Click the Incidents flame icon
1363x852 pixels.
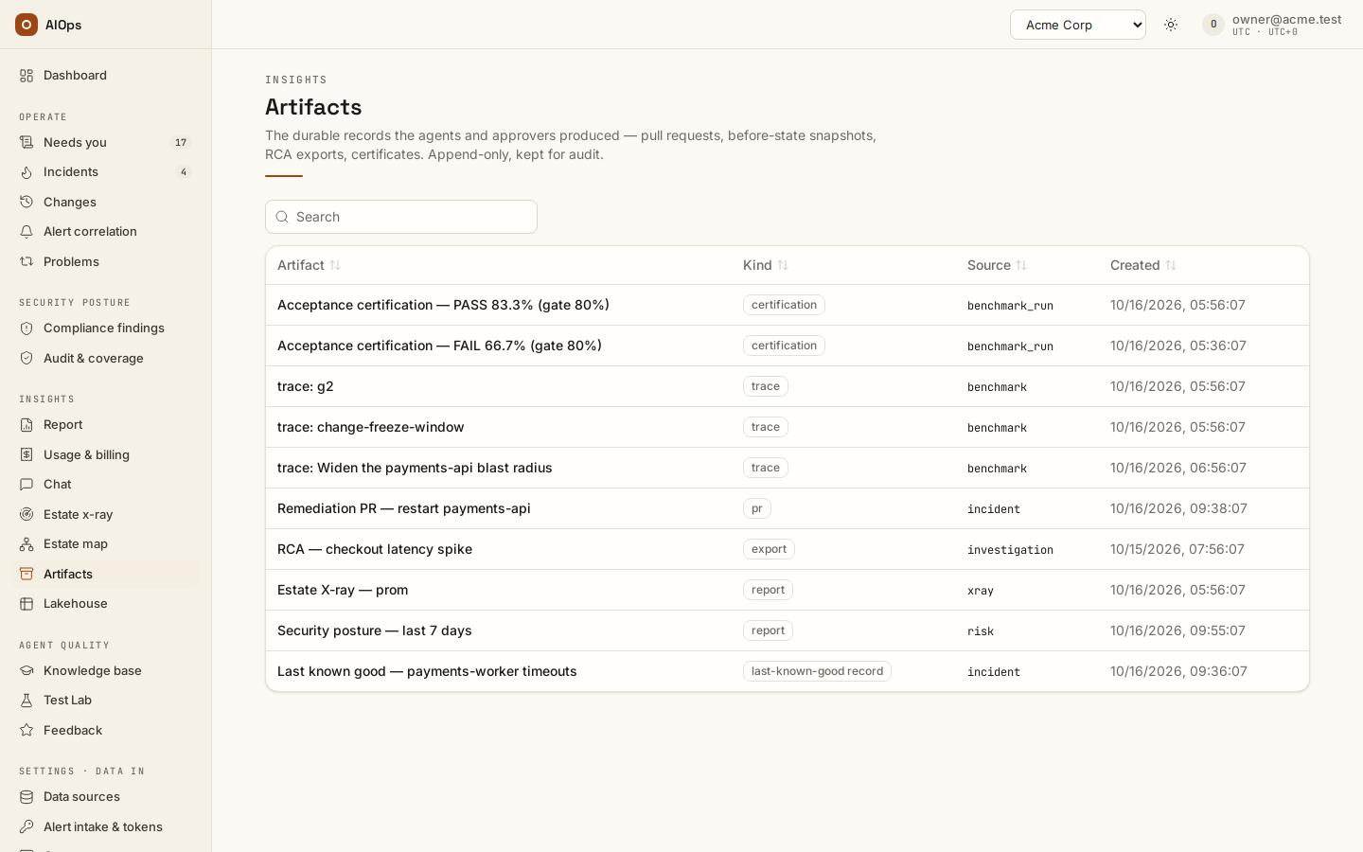tap(27, 172)
